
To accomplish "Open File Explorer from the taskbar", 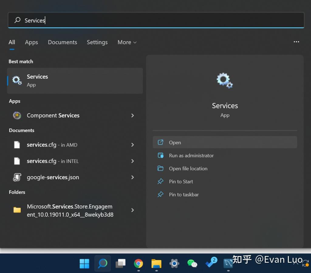I will 156,263.
